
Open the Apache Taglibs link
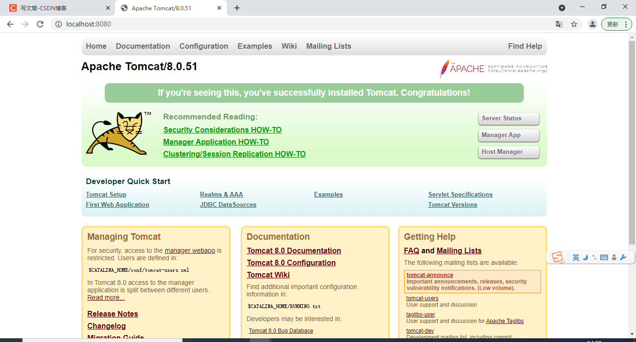(505, 321)
